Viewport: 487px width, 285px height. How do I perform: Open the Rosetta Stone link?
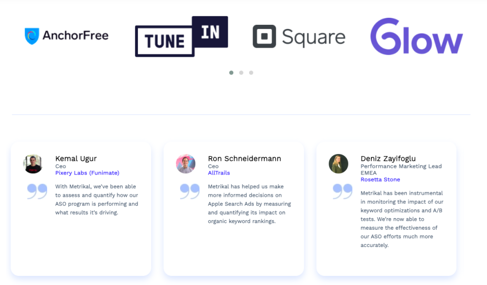tap(380, 180)
